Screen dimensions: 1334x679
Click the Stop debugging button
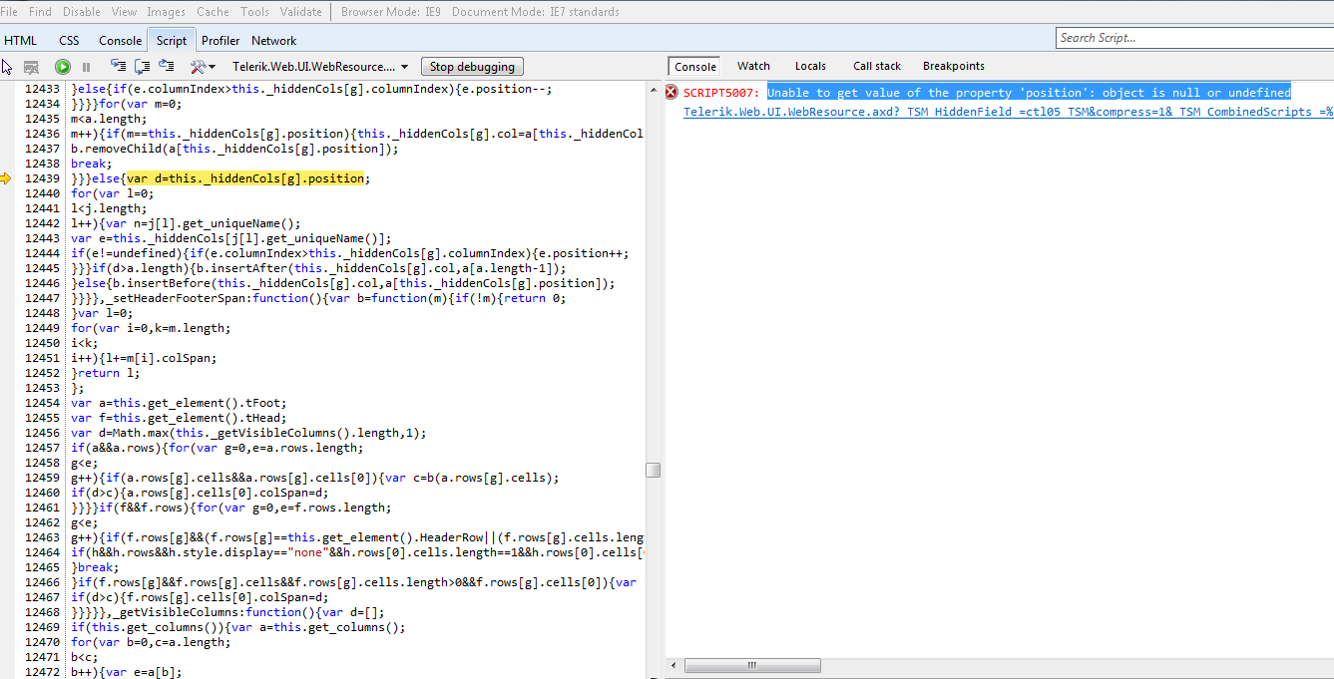click(x=472, y=67)
